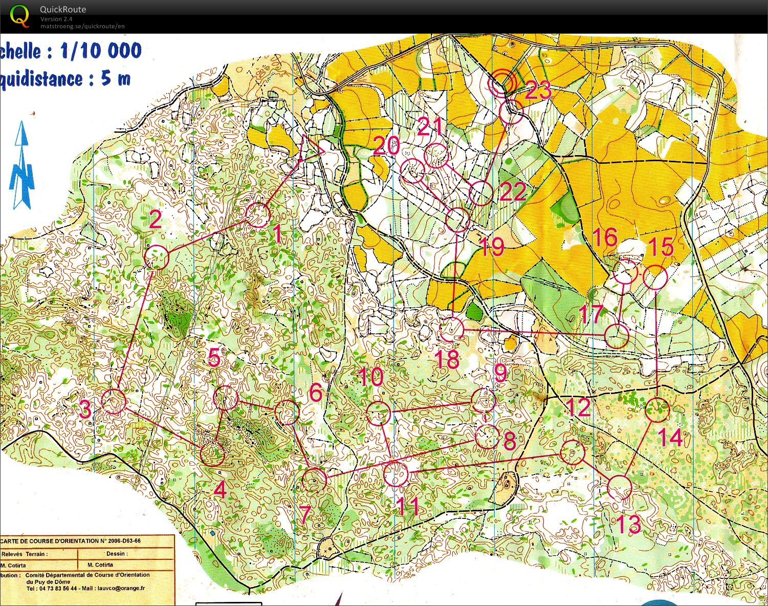Open the matstroeng.se/quickroute/en link
This screenshot has width=768, height=606.
tap(82, 26)
